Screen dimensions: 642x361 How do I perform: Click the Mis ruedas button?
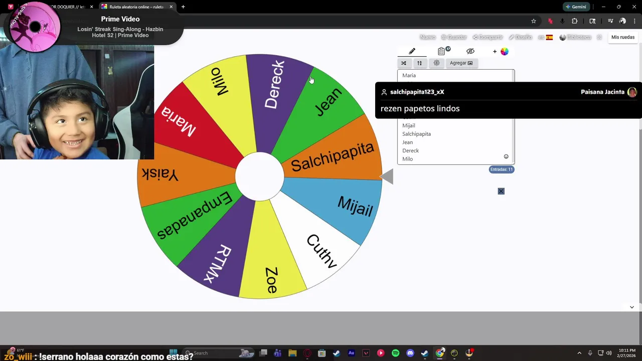pos(623,37)
